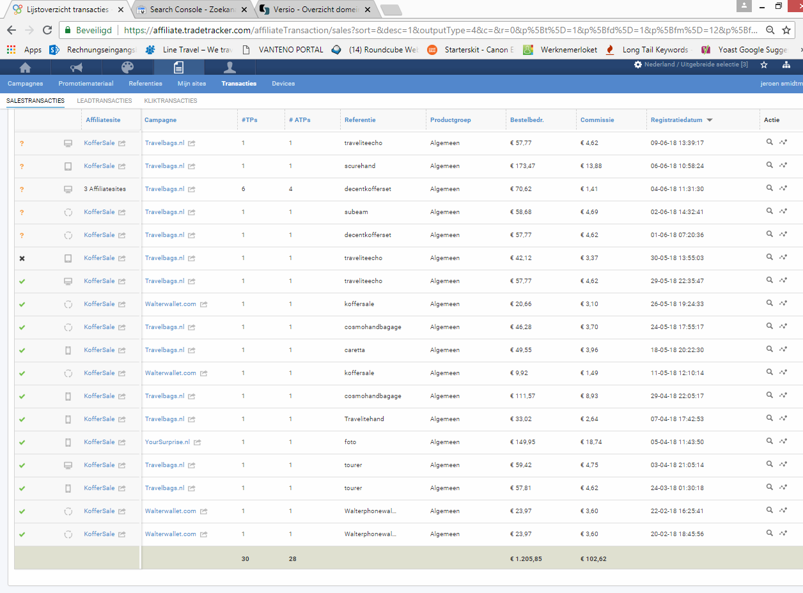This screenshot has width=803, height=593.
Task: Open the palette icon in the TradeTracker header
Action: [x=128, y=67]
